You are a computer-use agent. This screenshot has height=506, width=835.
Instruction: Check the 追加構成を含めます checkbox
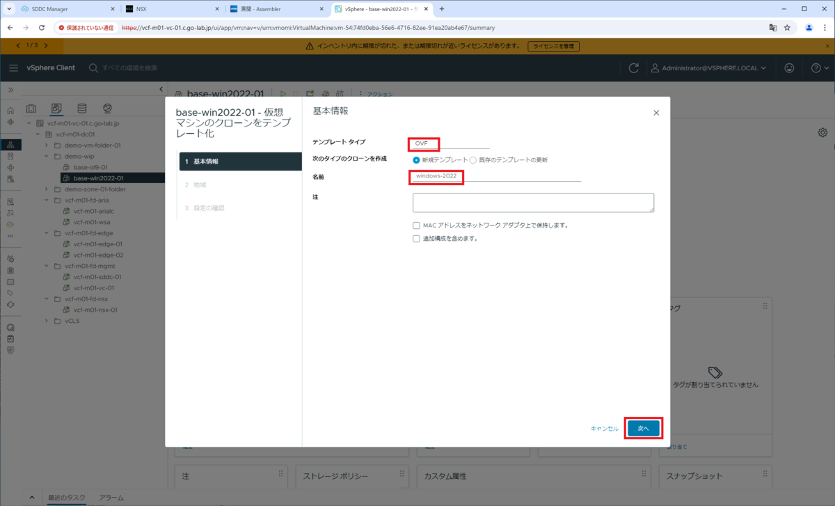point(416,238)
